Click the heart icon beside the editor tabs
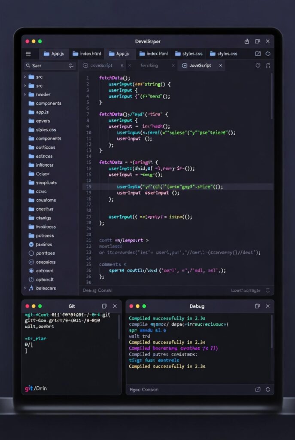Viewport: 295px width, 440px height. point(258,65)
